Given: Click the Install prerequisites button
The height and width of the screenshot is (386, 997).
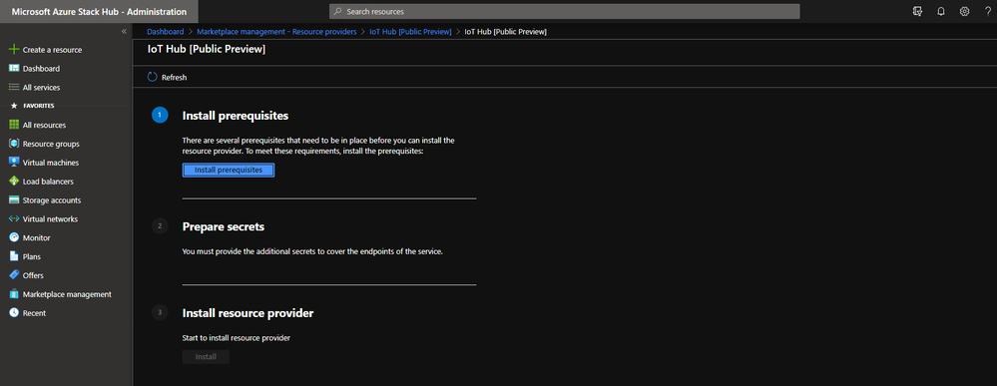Looking at the screenshot, I should click(229, 171).
